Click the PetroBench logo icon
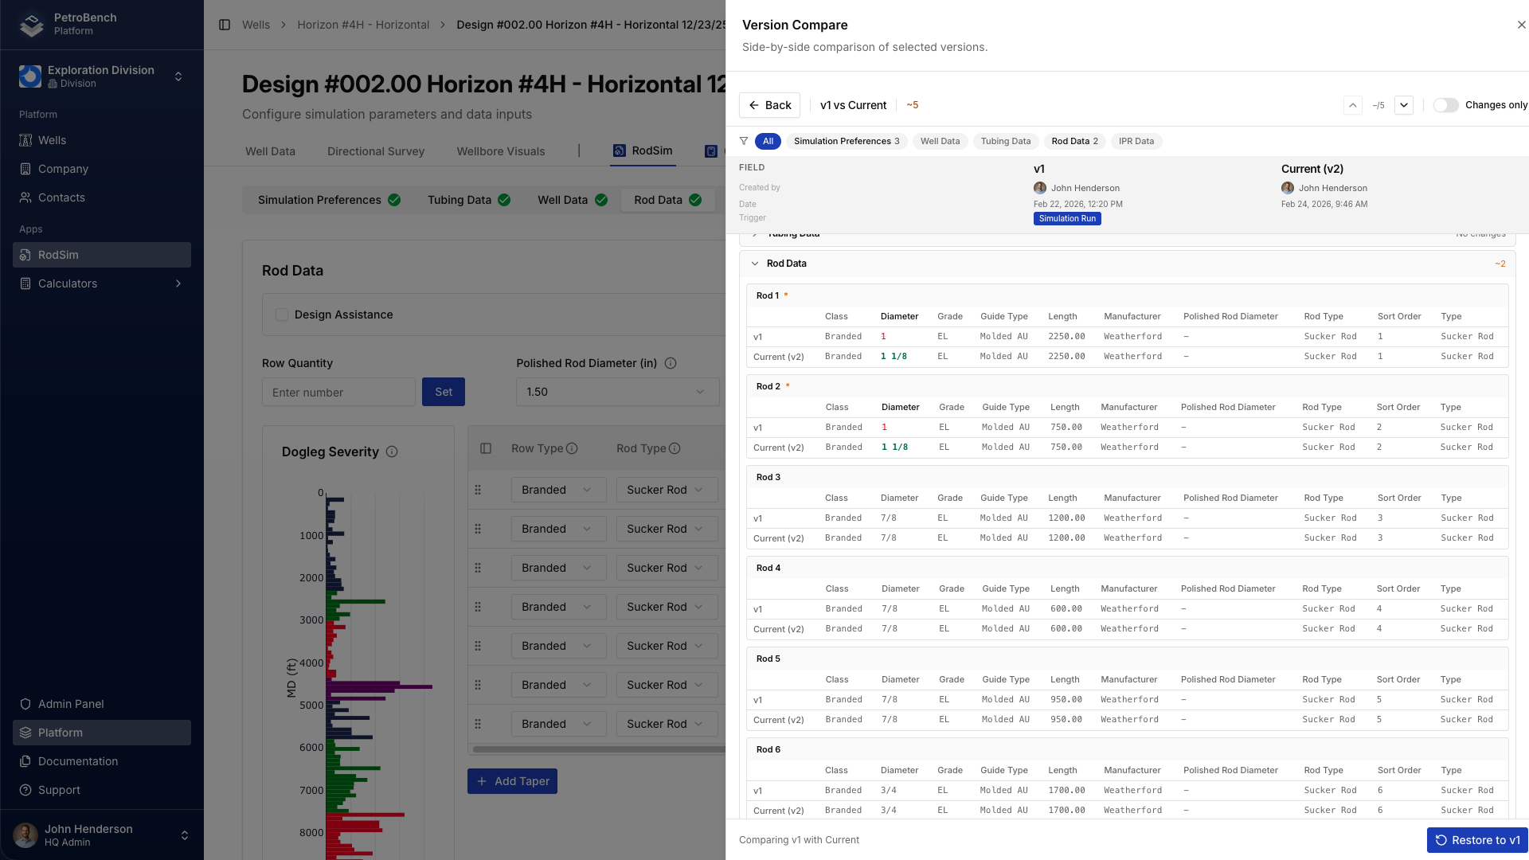This screenshot has height=860, width=1529. point(30,25)
